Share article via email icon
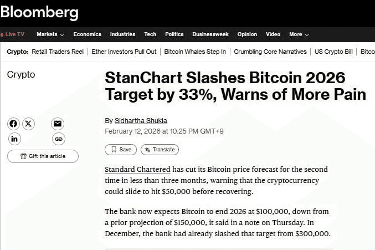This screenshot has height=250, width=375. 58,124
